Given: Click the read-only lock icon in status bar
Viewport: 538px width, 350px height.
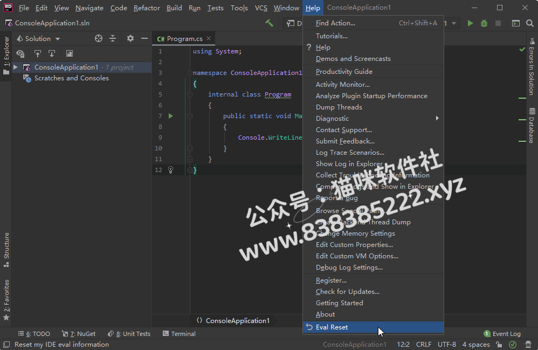Looking at the screenshot, I should [499, 345].
